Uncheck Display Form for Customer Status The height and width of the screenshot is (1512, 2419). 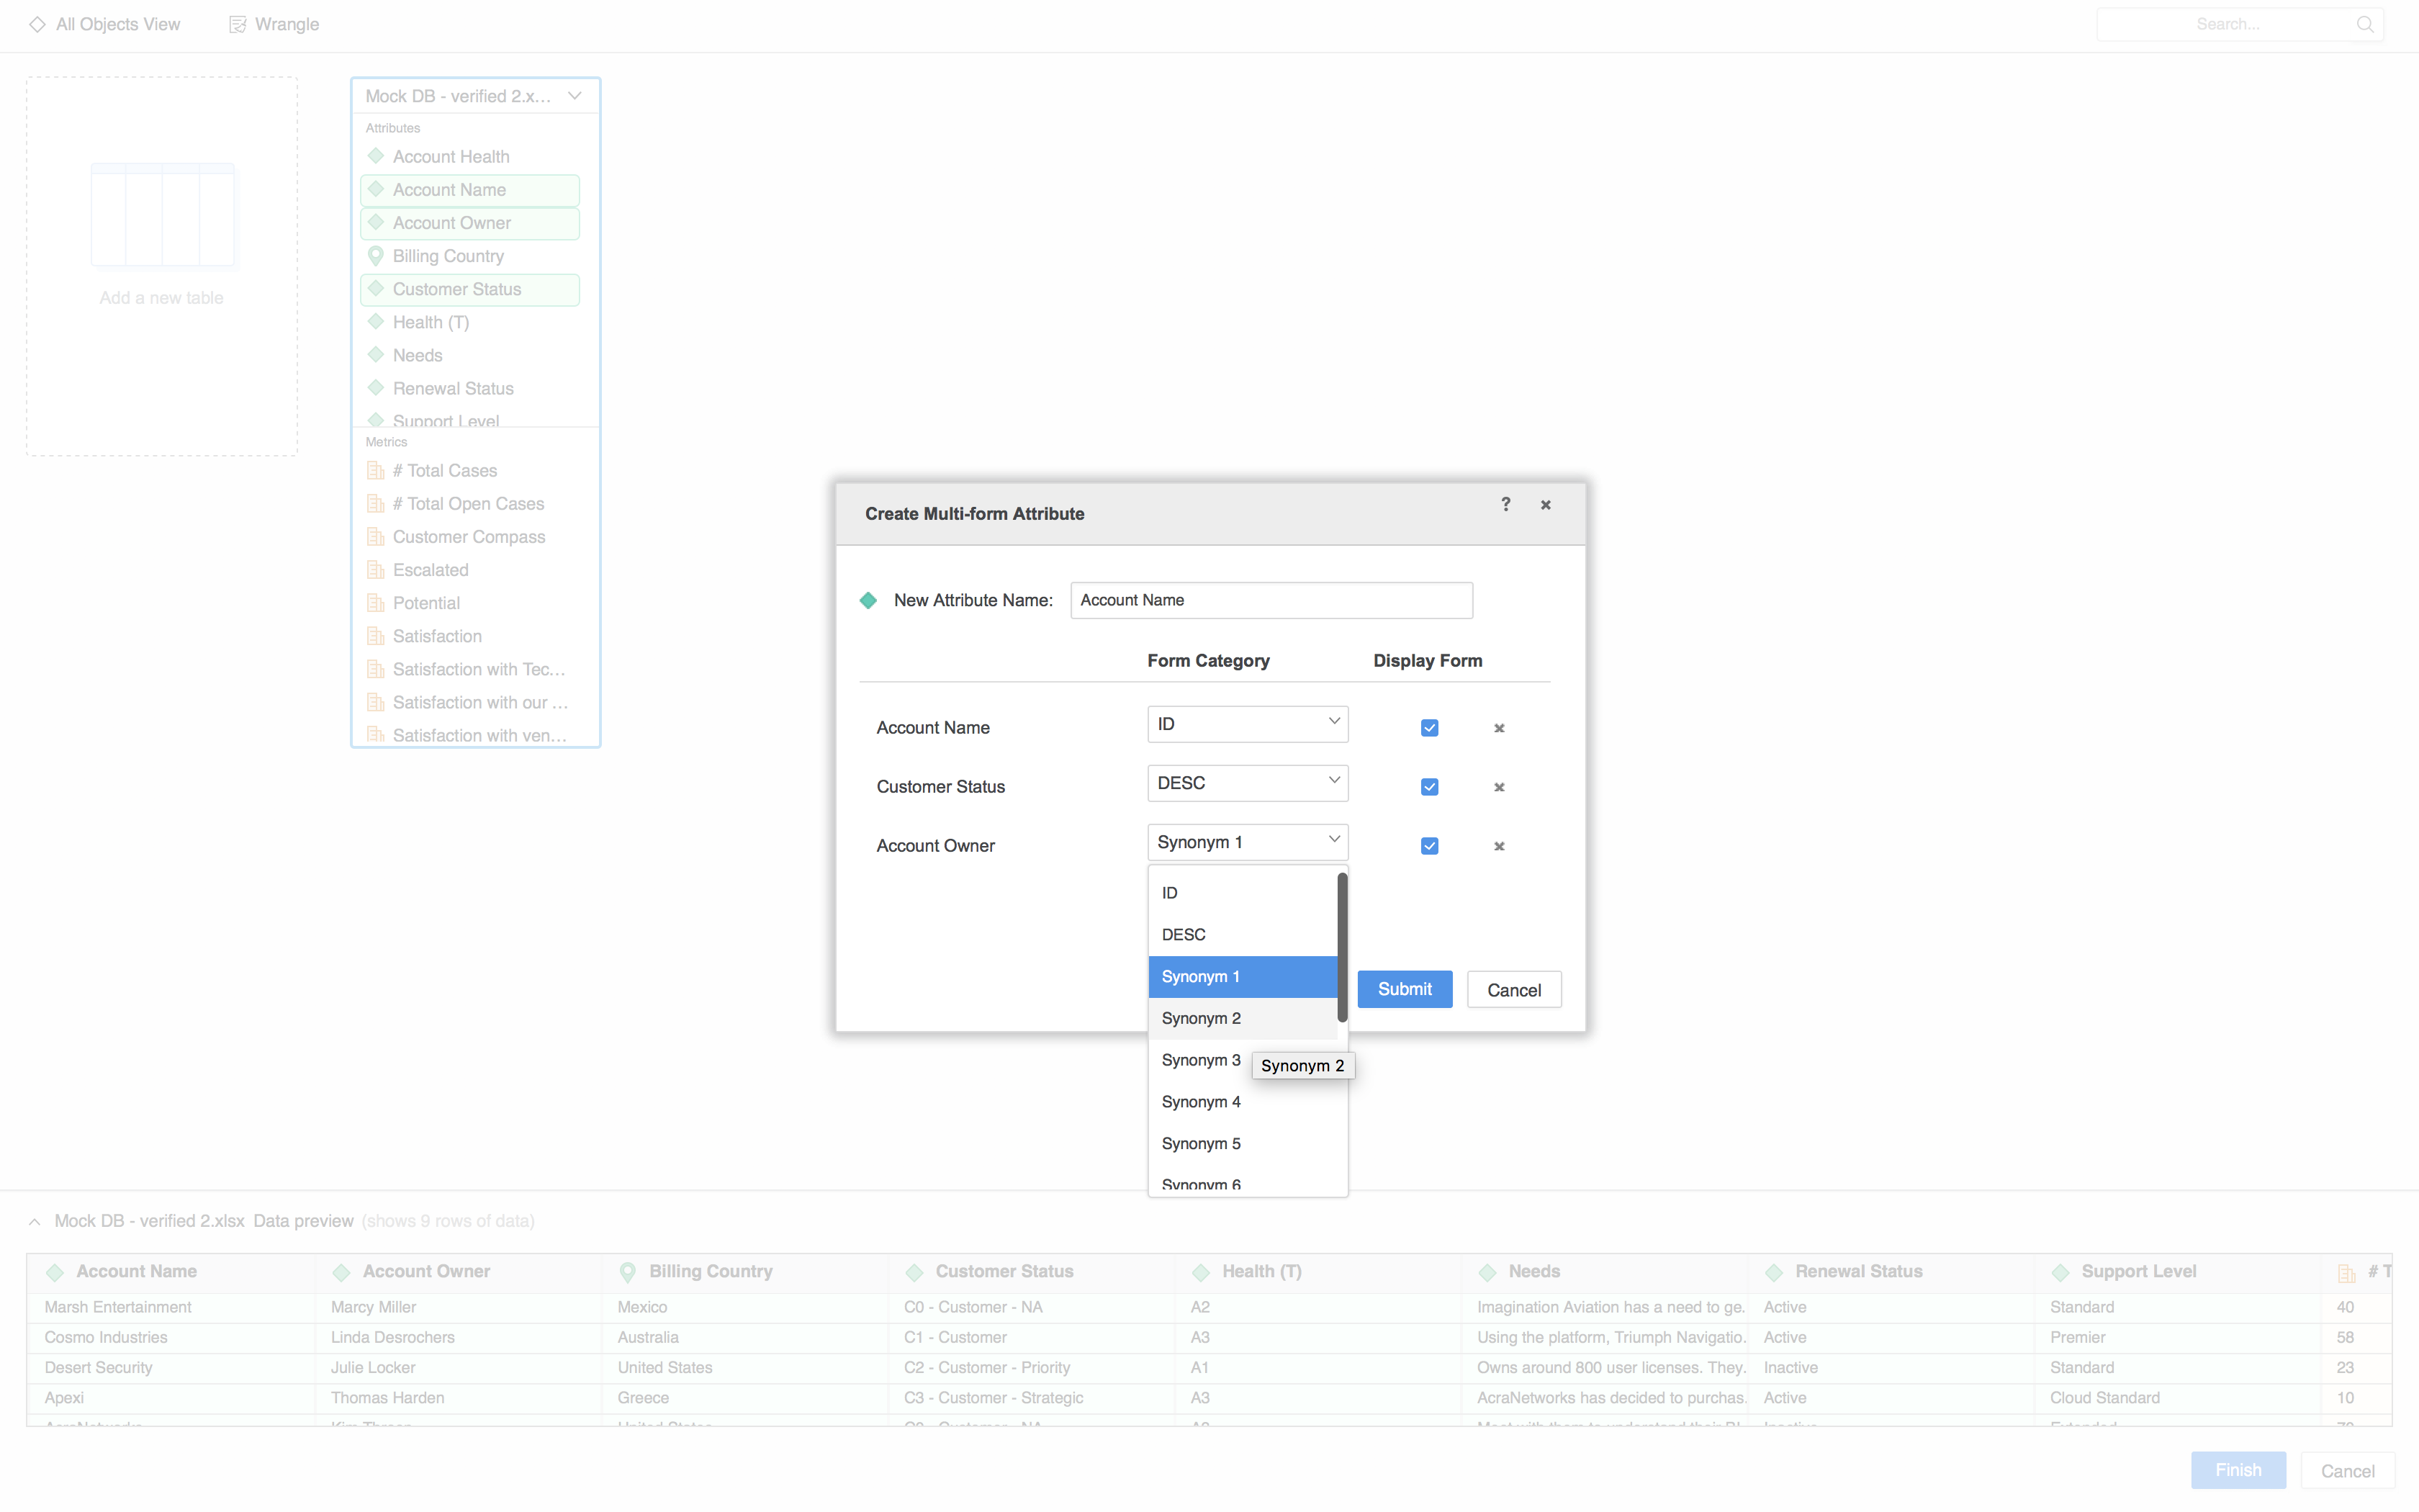1429,787
